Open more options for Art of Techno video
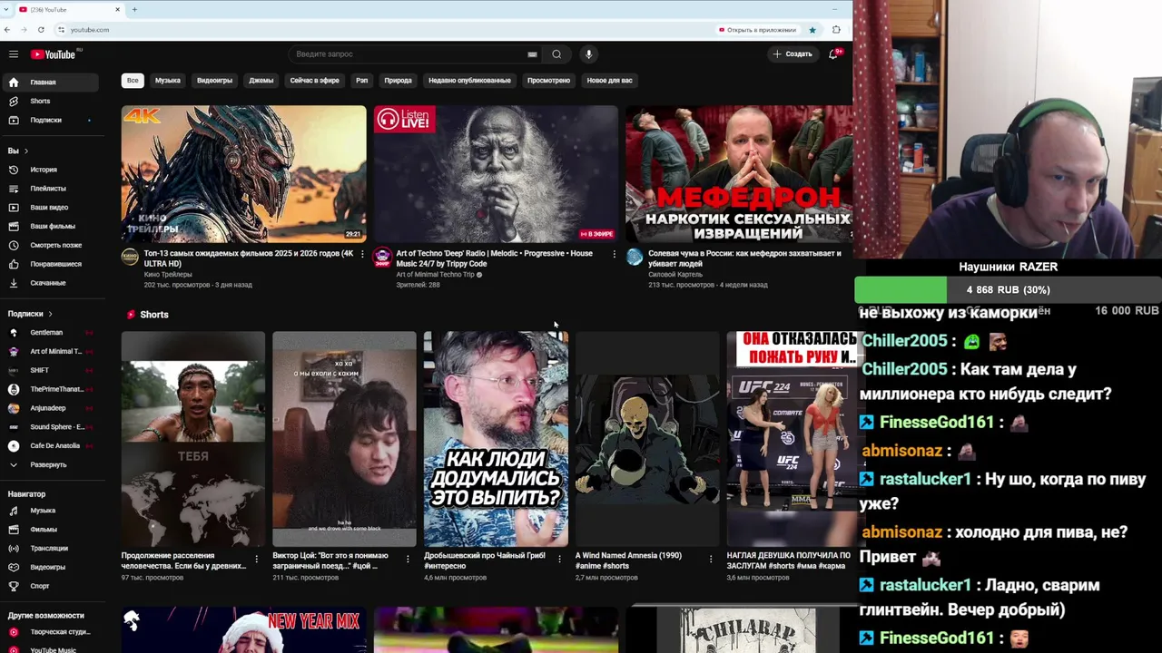 point(614,254)
